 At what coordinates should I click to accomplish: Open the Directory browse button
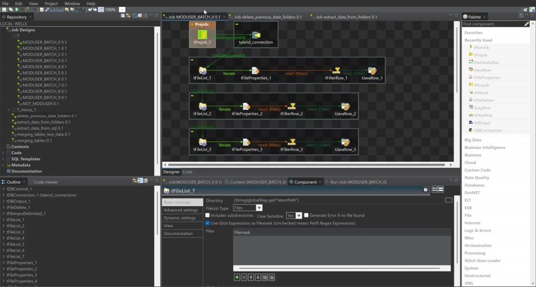pos(449,200)
